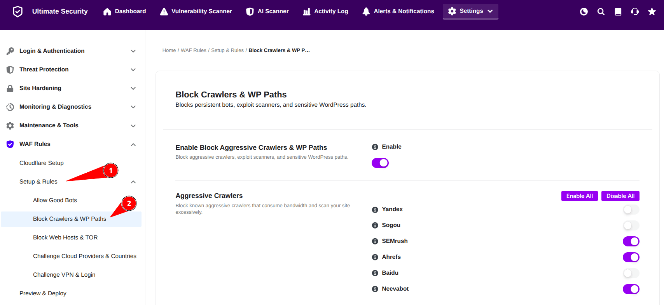Click the Login & Authentication key icon
Screen dimensions: 664x305
click(10, 51)
